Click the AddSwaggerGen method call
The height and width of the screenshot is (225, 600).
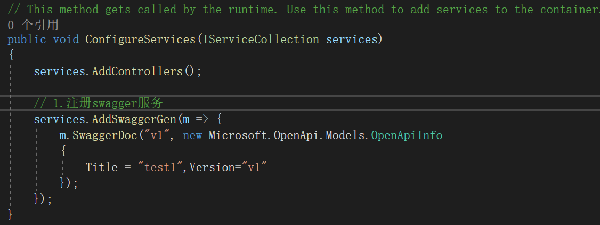tap(134, 119)
